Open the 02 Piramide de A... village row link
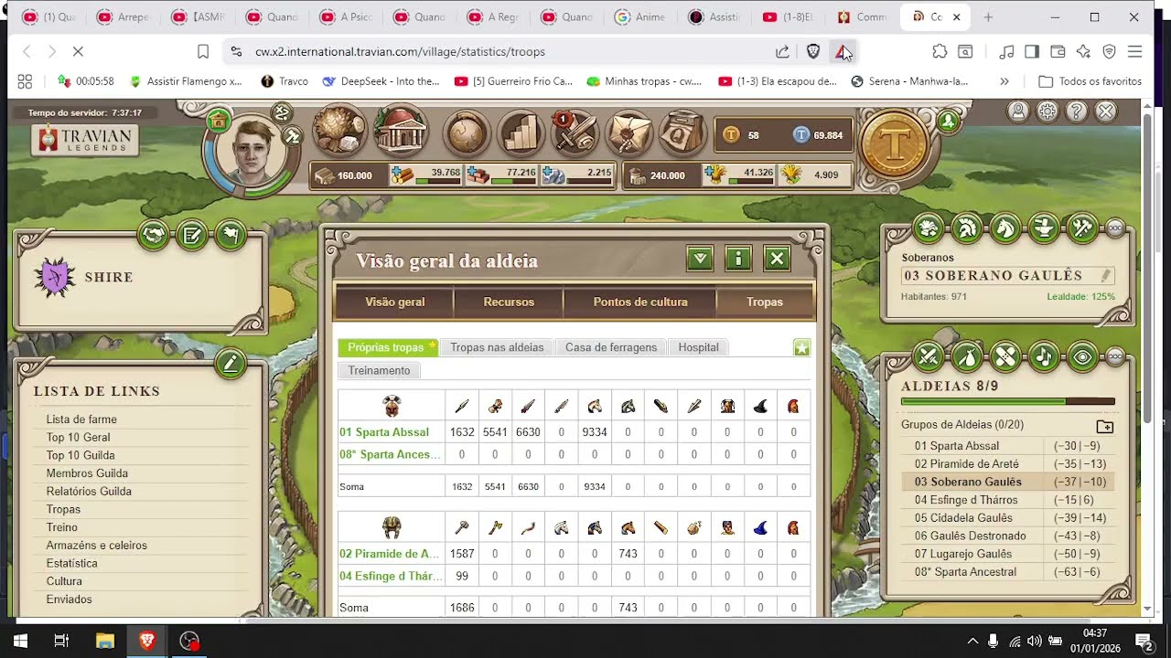Image resolution: width=1171 pixels, height=658 pixels. coord(390,554)
